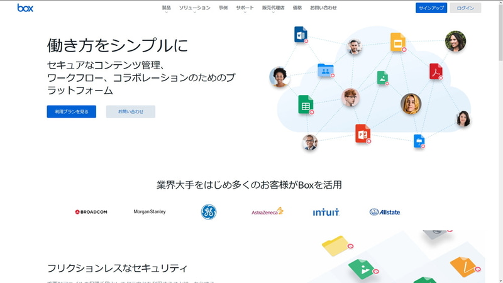Click the 働き方をシンプルに headline

(x=118, y=45)
